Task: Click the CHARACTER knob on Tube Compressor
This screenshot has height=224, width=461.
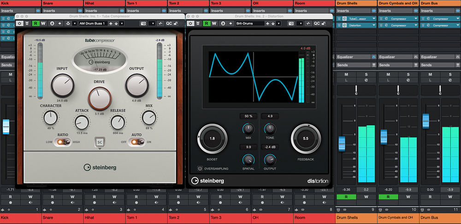Action: tap(51, 118)
